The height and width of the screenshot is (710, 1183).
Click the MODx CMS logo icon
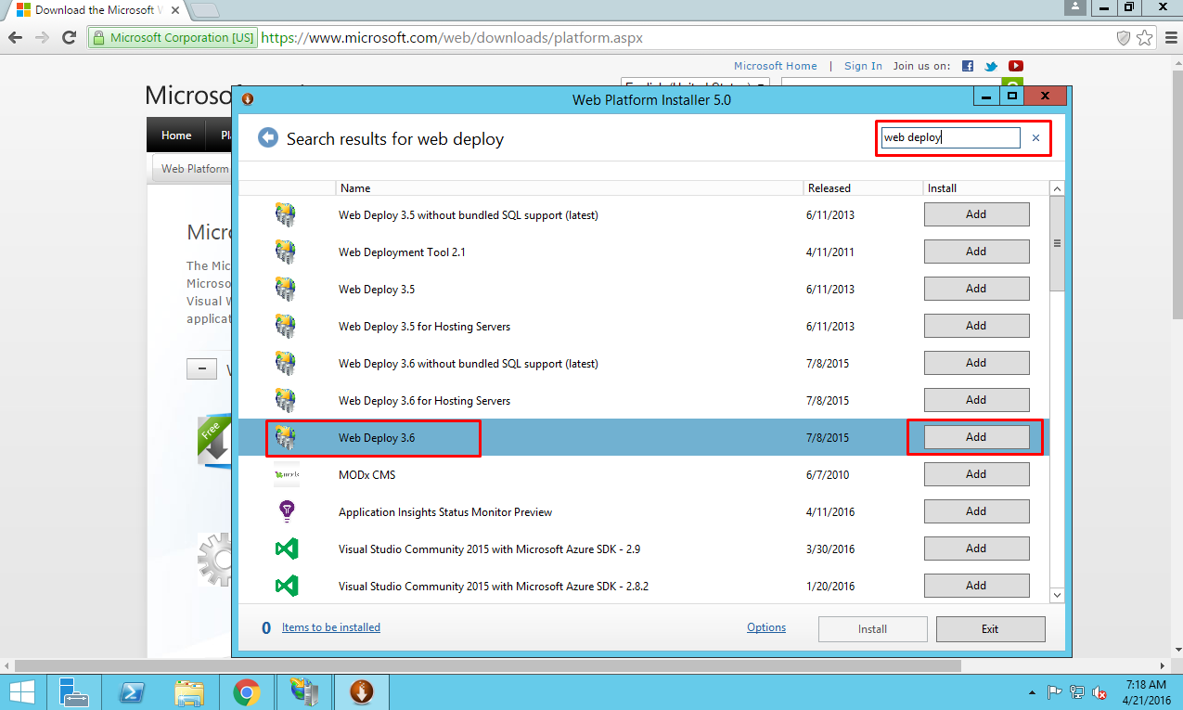pos(287,474)
